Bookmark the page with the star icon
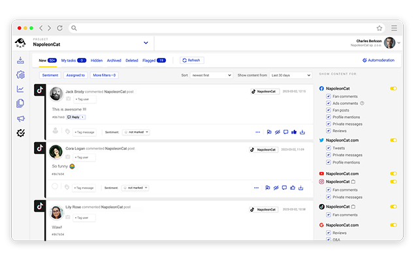 (379, 28)
